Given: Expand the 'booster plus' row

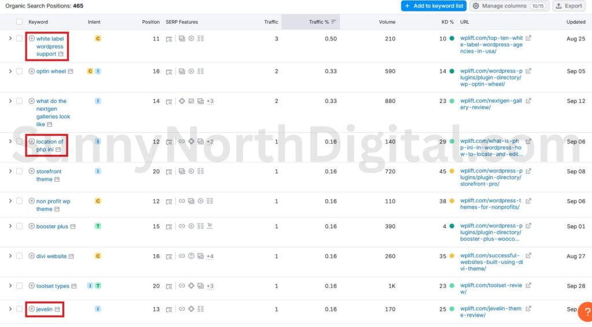Looking at the screenshot, I should (10, 226).
